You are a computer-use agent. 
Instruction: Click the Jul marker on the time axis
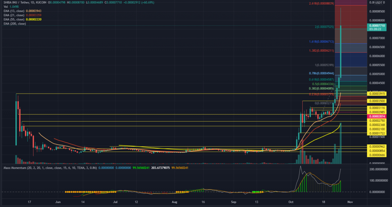[116, 201]
